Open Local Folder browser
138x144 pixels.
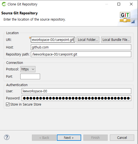[88, 40]
